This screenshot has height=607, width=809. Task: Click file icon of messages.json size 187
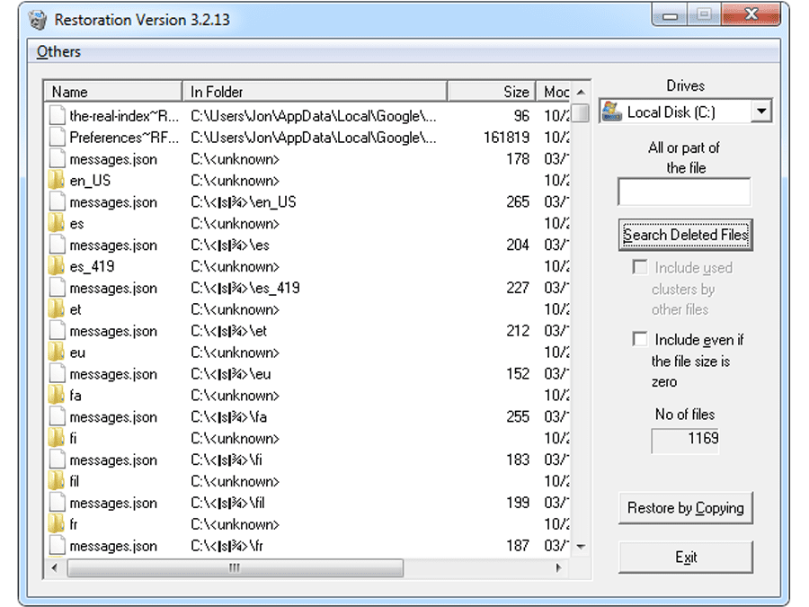coord(58,546)
